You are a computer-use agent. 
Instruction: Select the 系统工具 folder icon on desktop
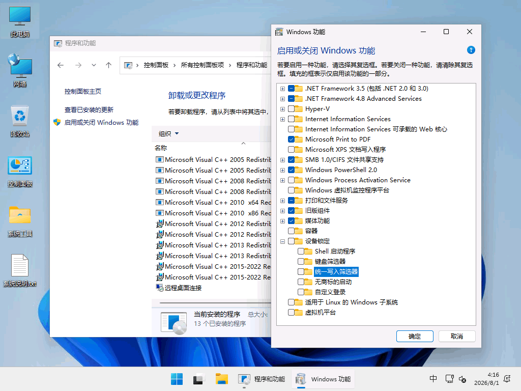click(20, 221)
